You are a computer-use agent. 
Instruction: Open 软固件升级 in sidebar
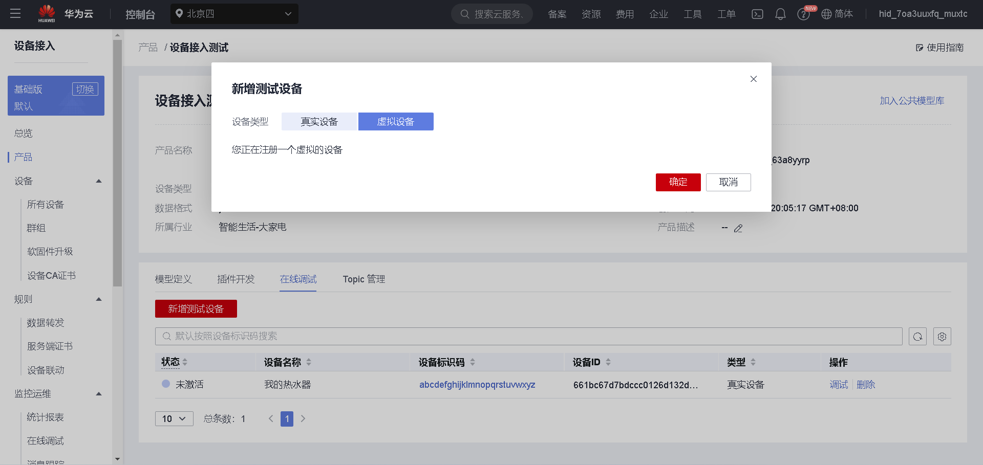tap(50, 252)
